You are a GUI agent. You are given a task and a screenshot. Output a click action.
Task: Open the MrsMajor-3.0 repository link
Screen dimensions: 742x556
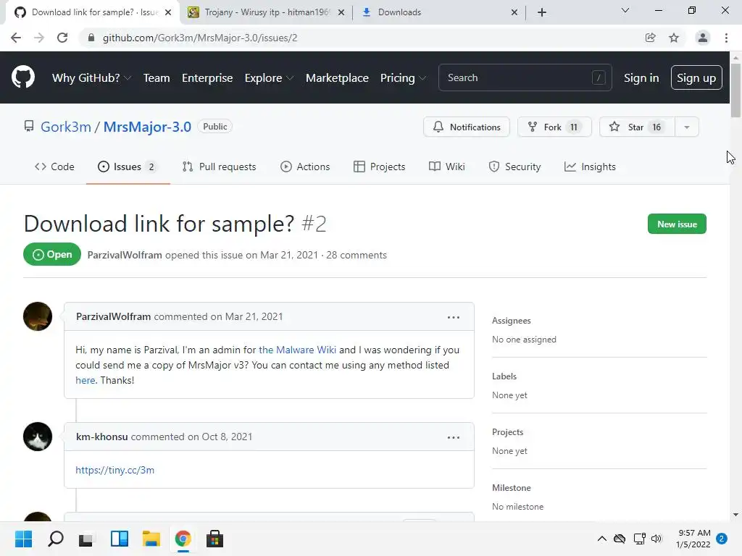(147, 127)
